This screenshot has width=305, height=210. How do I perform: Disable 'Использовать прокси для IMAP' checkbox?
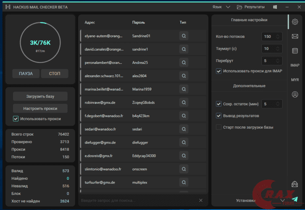tap(218, 71)
